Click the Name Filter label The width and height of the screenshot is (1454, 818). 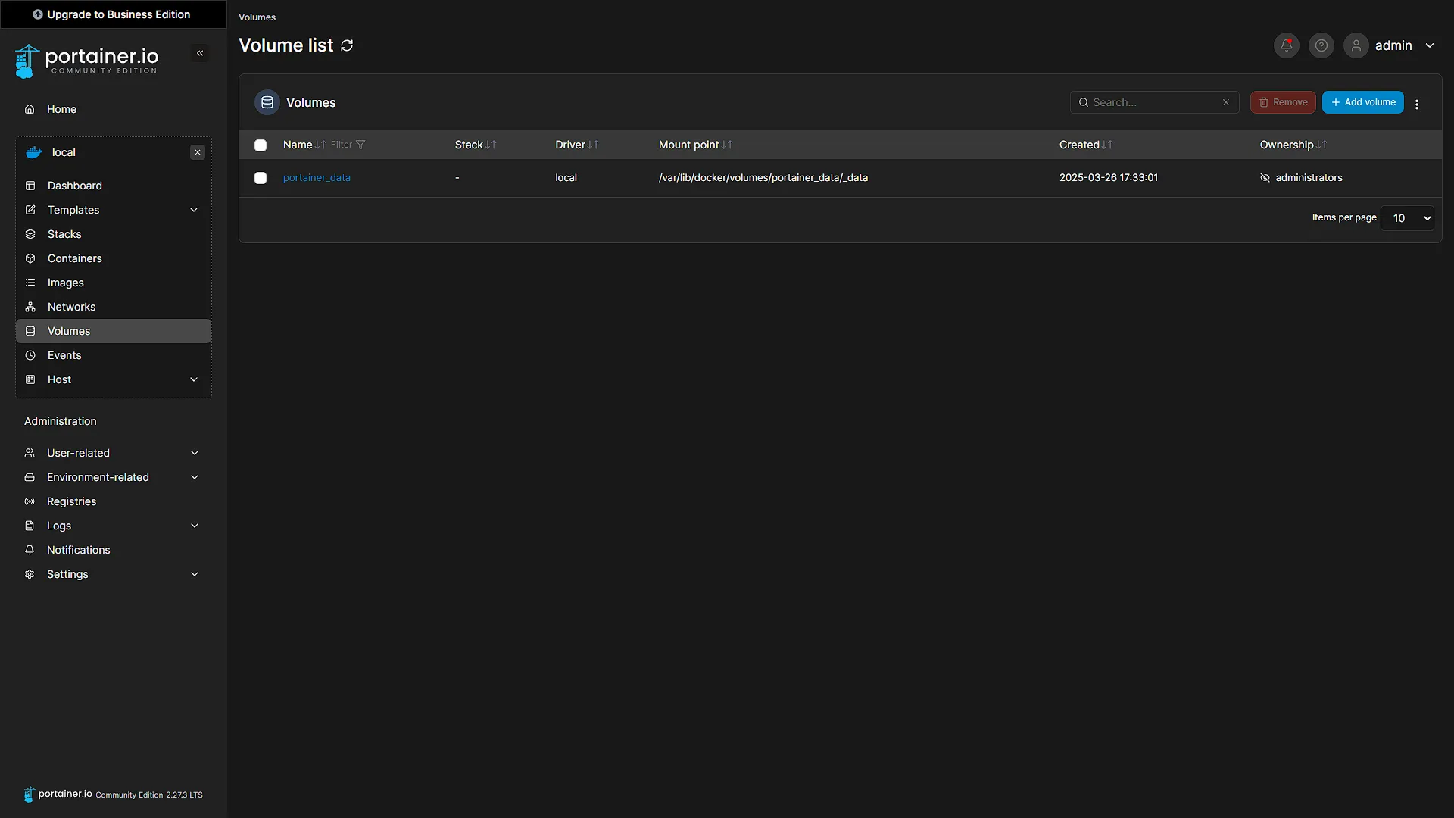click(x=341, y=145)
